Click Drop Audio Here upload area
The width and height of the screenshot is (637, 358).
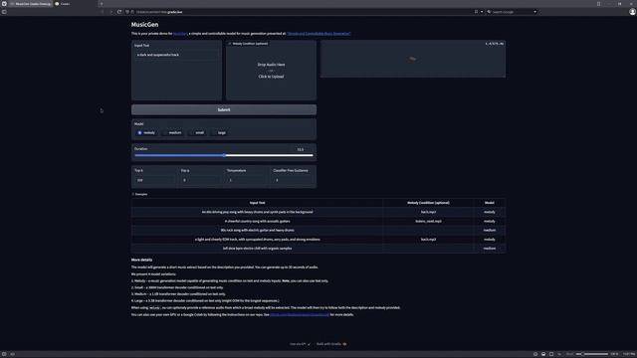(271, 71)
